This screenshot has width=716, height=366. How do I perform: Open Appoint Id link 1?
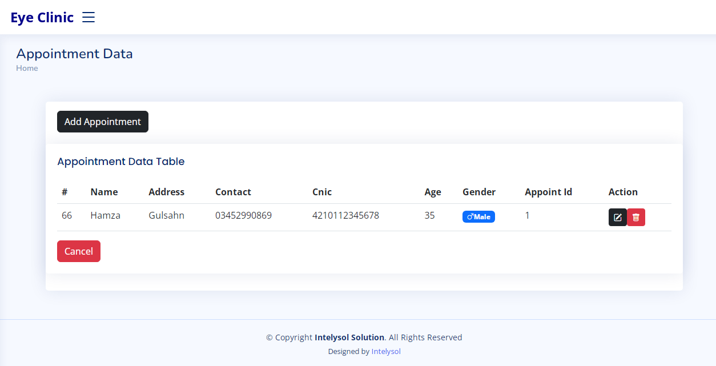coord(527,215)
